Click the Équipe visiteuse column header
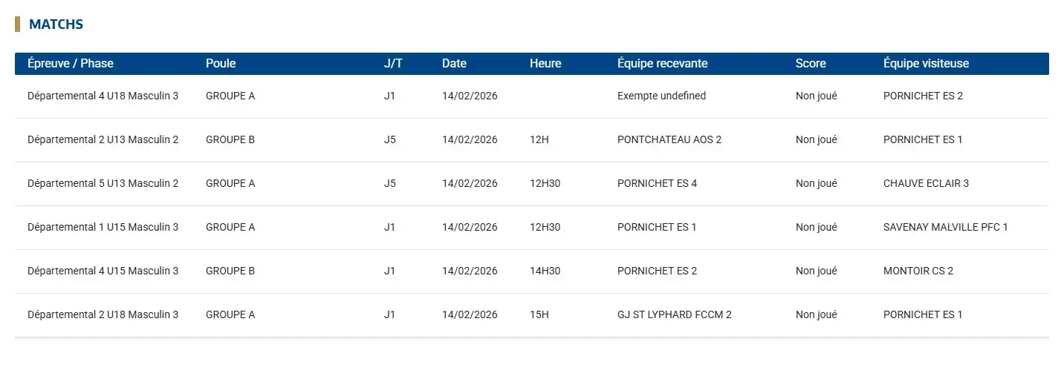Screen dimensions: 1064x376 point(926,64)
